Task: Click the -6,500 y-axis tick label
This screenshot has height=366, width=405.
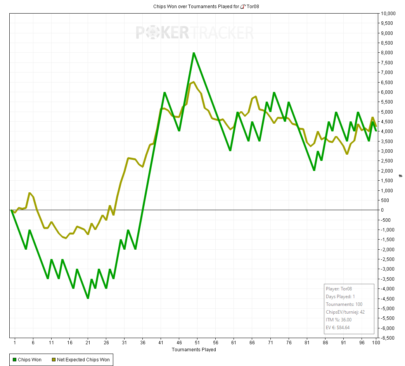Action: pos(388,338)
